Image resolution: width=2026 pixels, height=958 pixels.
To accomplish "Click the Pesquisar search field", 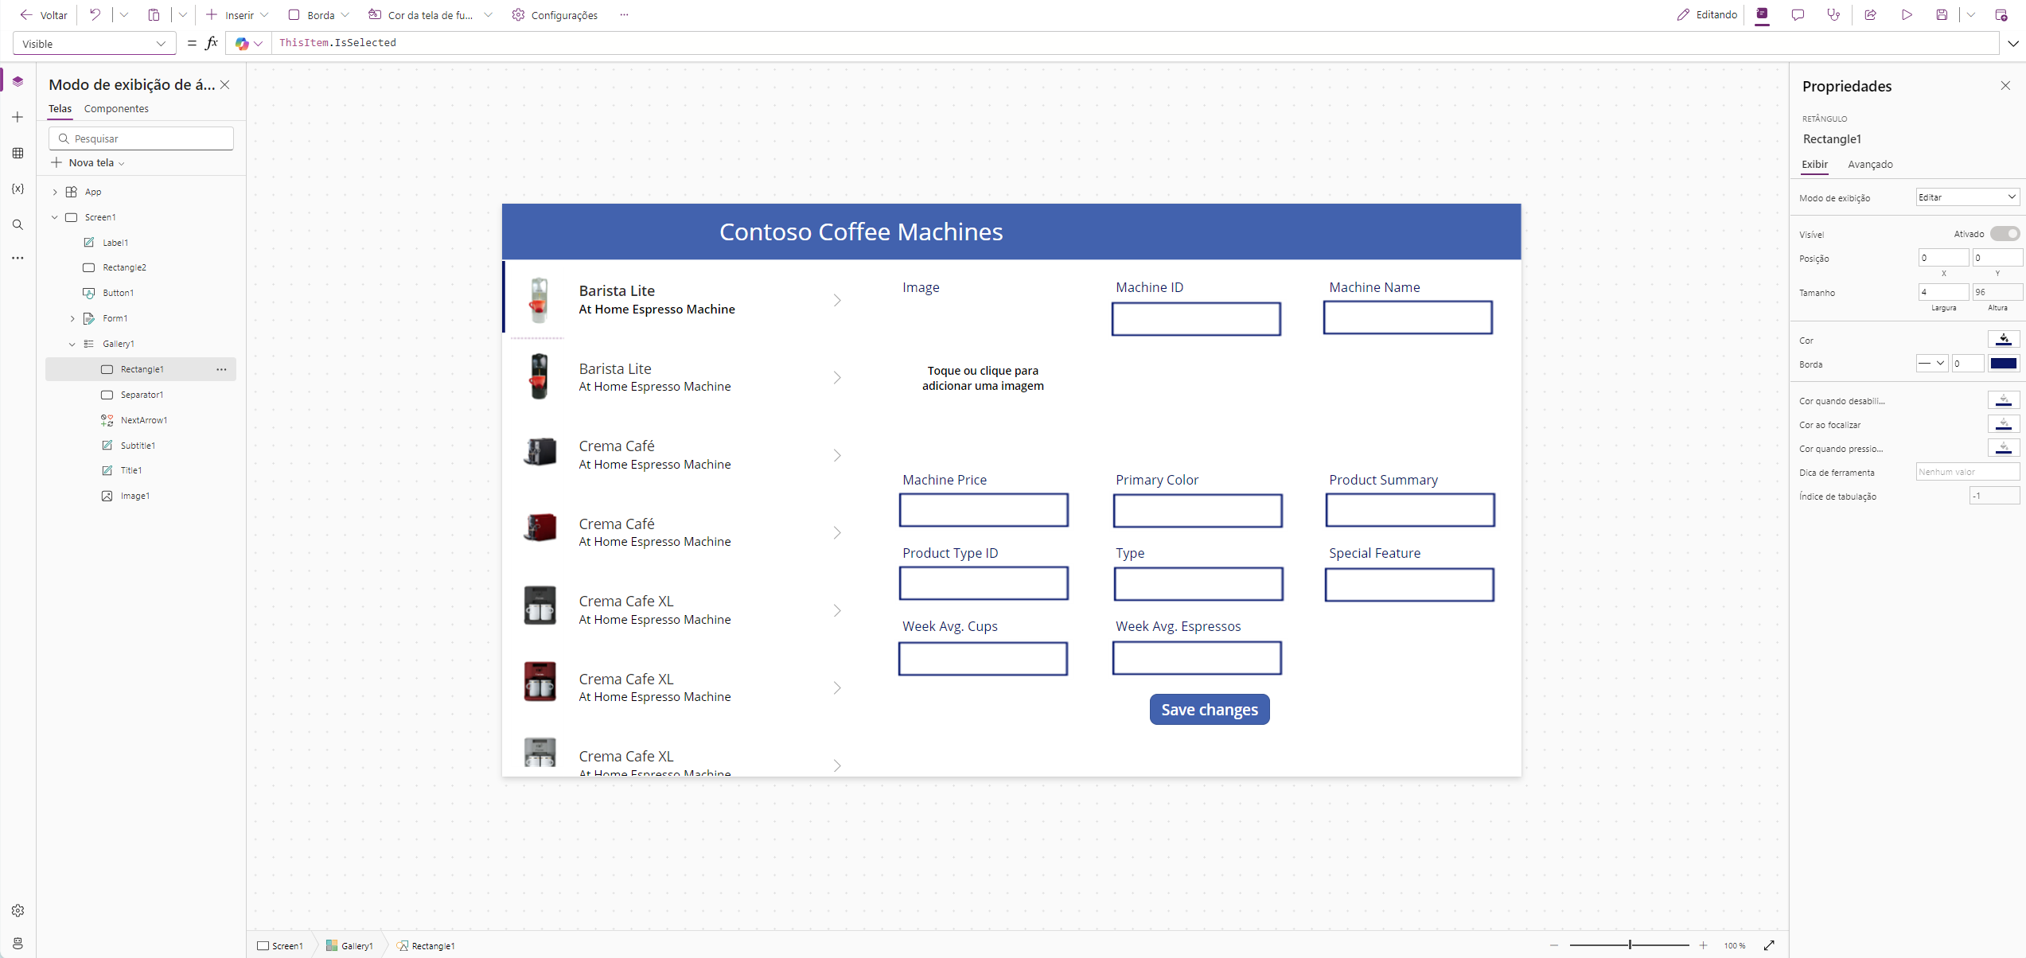I will [142, 138].
